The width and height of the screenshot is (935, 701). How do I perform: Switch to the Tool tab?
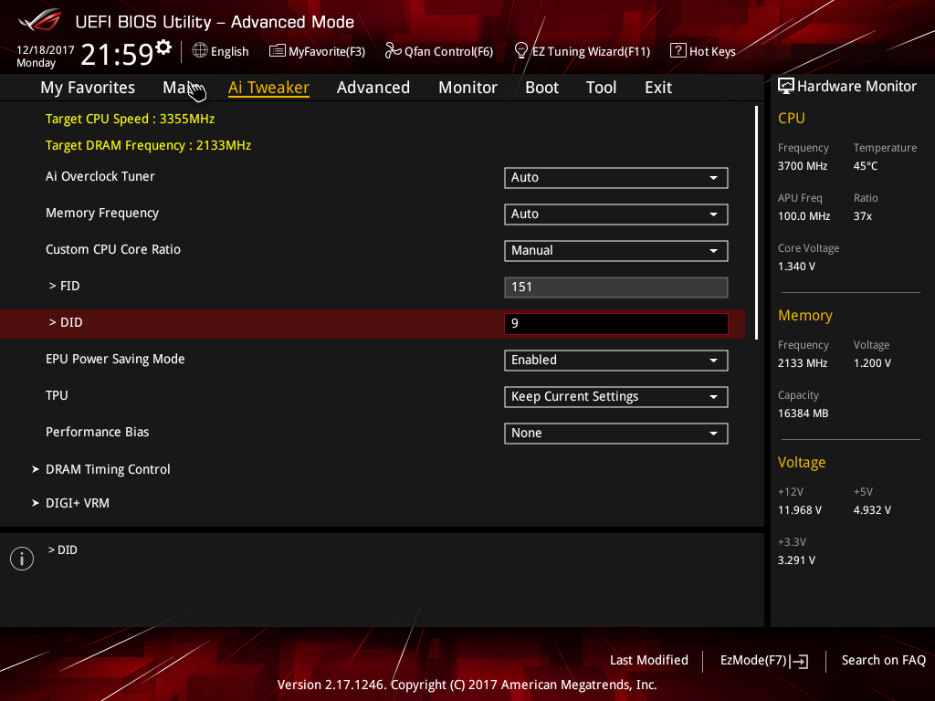[601, 88]
